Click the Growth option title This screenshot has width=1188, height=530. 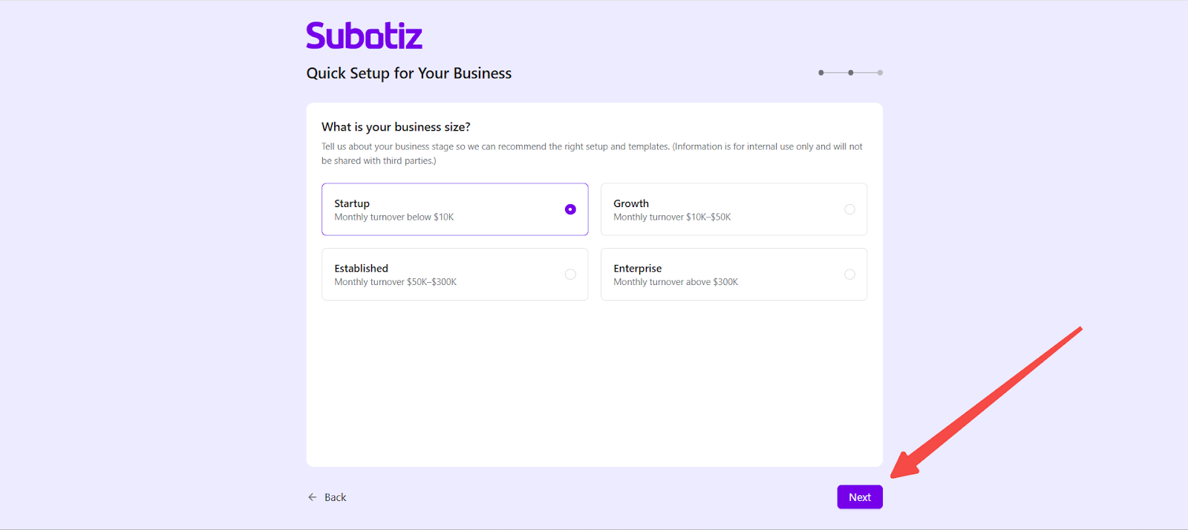pyautogui.click(x=631, y=203)
